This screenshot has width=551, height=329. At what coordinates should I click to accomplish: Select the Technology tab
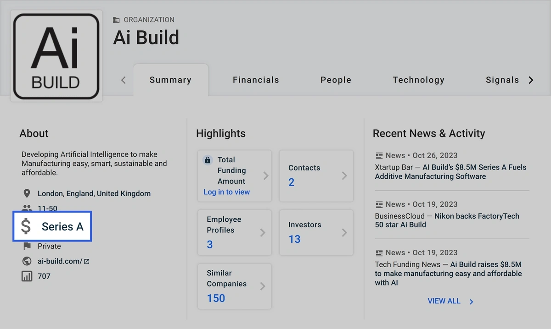pos(418,80)
